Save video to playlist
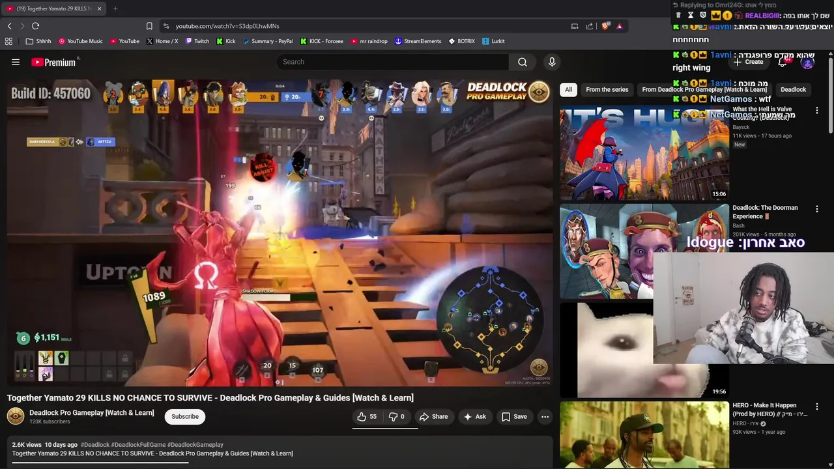This screenshot has width=834, height=469. 513,417
